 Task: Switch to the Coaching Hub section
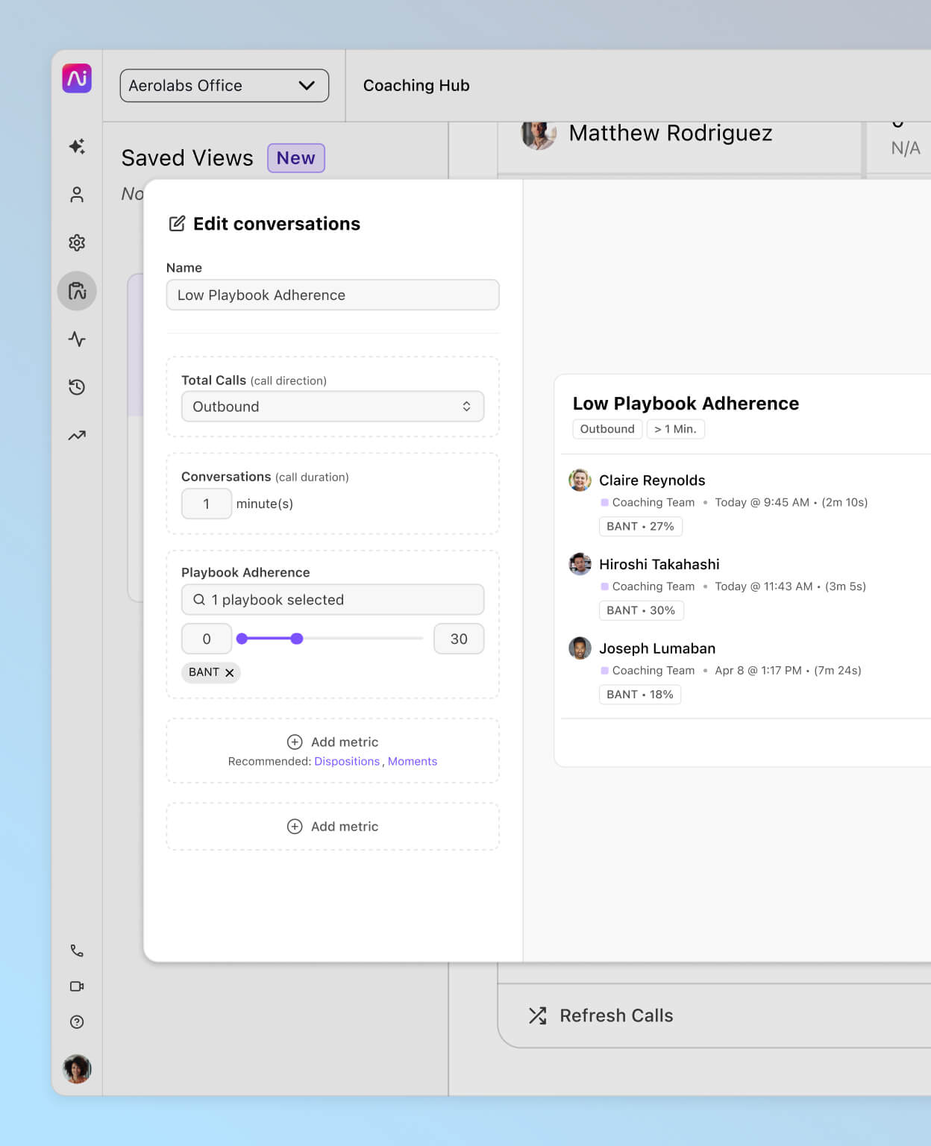(x=416, y=85)
